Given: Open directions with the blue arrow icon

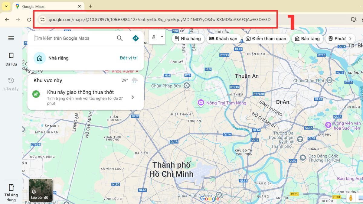Looking at the screenshot, I should tap(136, 38).
